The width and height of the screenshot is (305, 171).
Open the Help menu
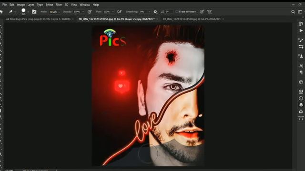click(x=96, y=5)
